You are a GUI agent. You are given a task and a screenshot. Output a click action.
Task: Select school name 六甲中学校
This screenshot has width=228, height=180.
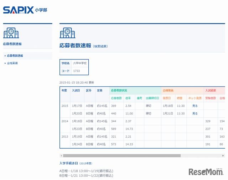80,63
